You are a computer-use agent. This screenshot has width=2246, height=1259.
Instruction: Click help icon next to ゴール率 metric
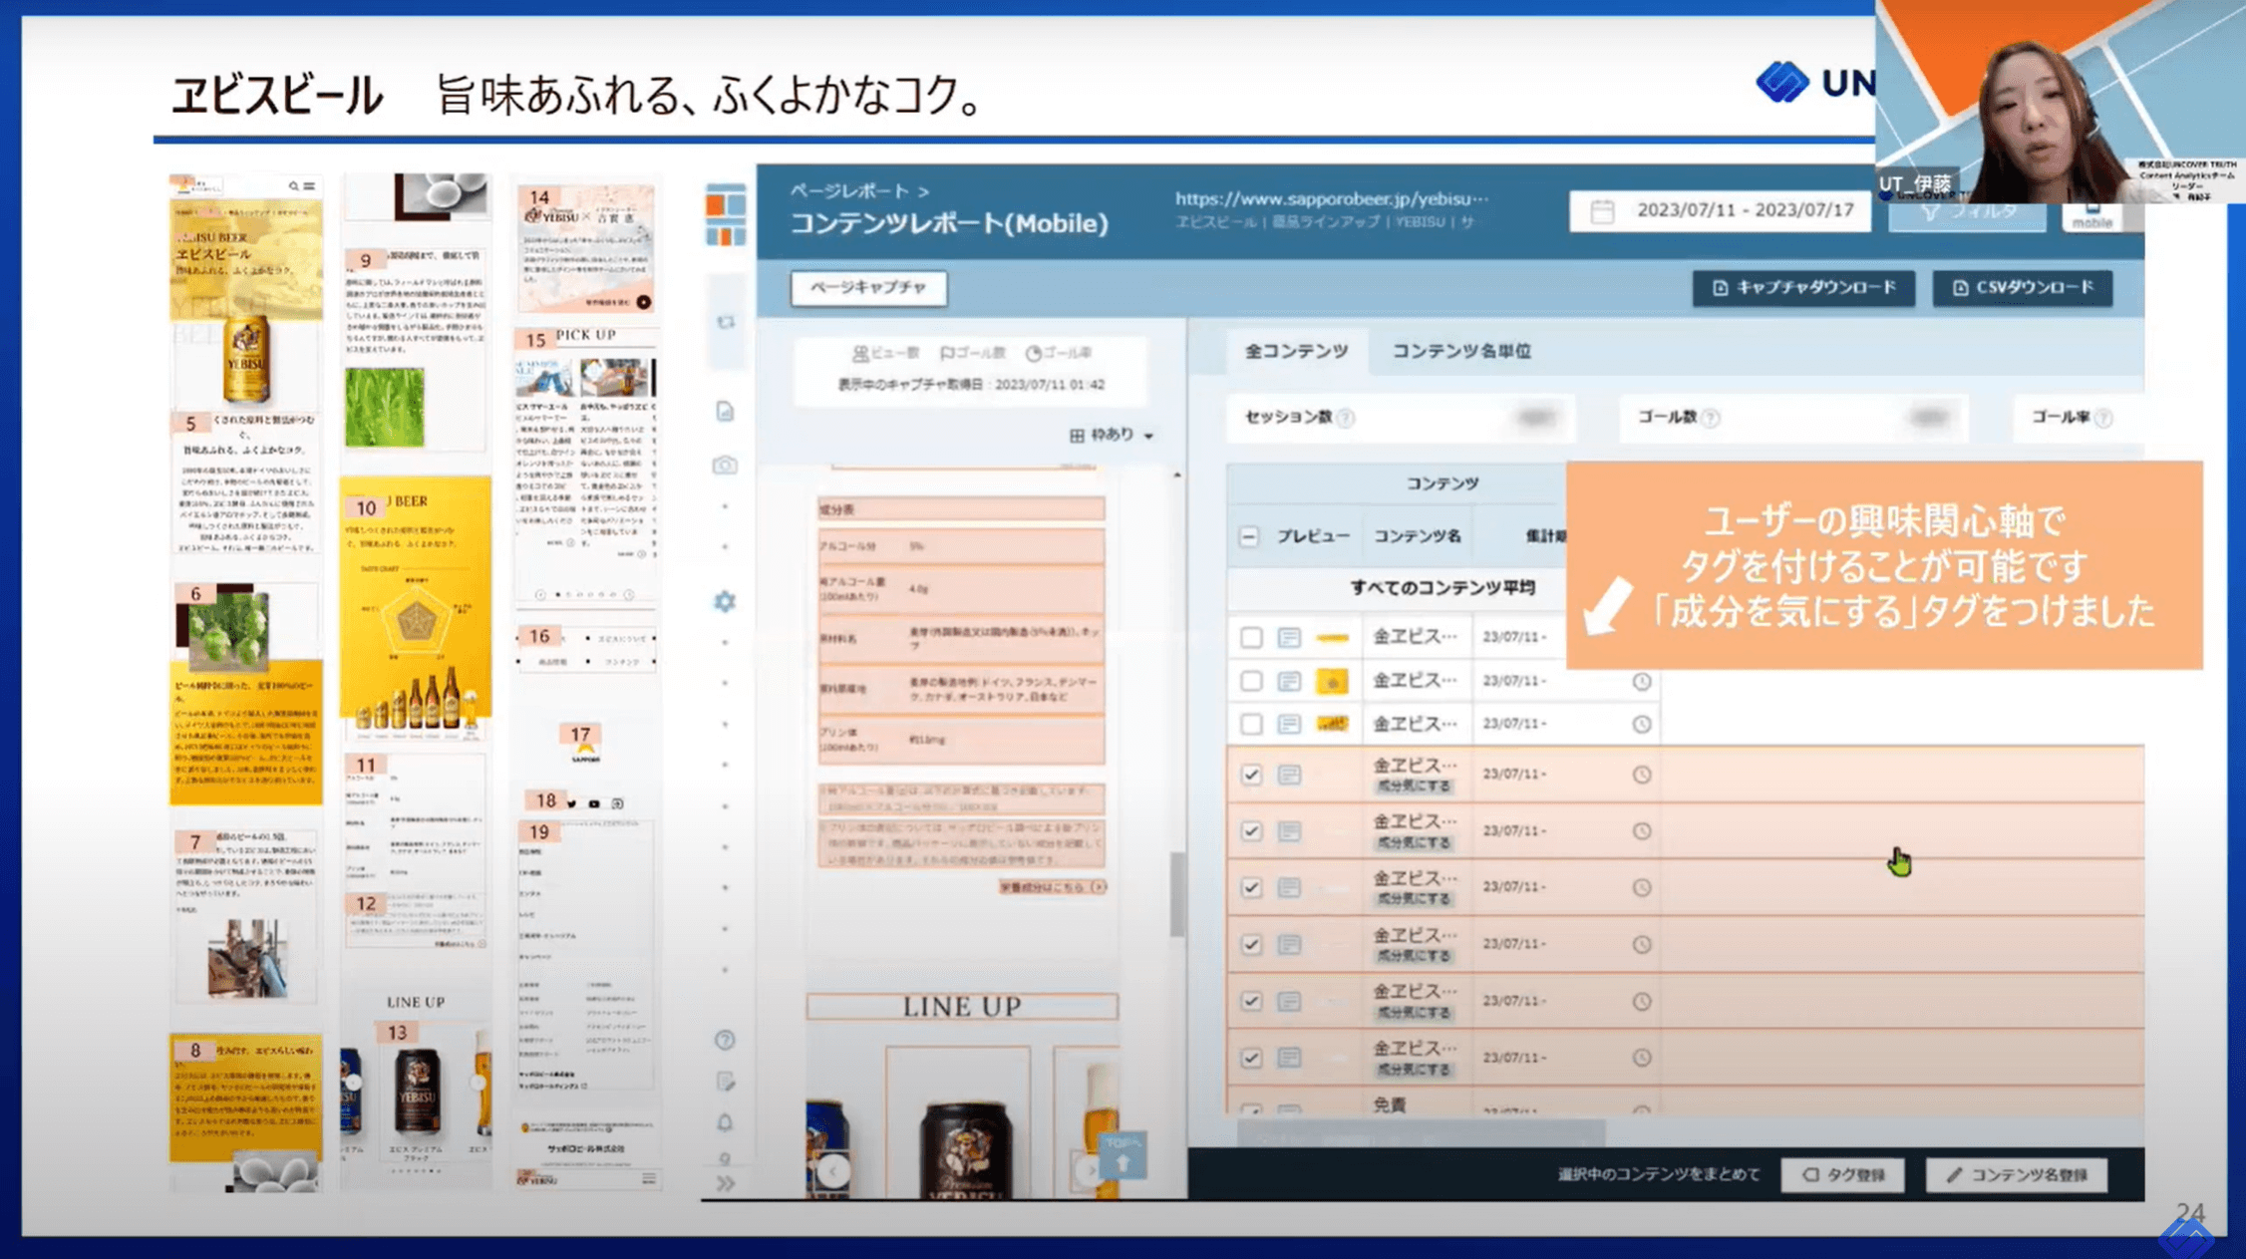pyautogui.click(x=2103, y=418)
